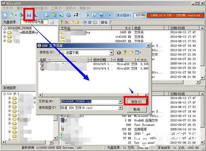Click the Save As toolbar icon
The image size is (206, 151).
pyautogui.click(x=37, y=15)
